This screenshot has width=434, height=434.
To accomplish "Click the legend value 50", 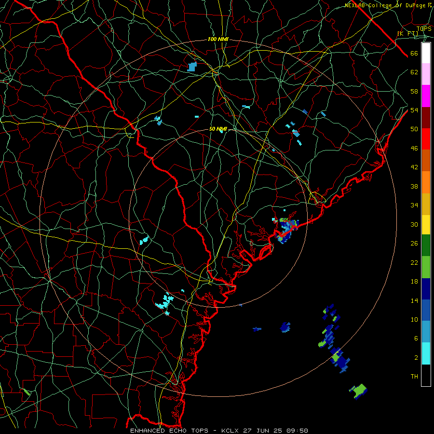I will pyautogui.click(x=414, y=129).
